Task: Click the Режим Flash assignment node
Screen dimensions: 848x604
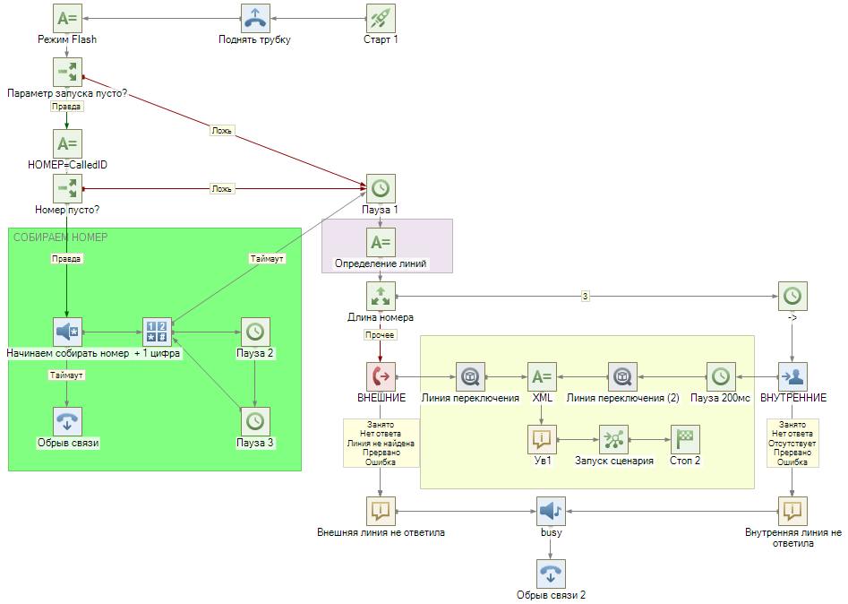Action: click(x=67, y=18)
